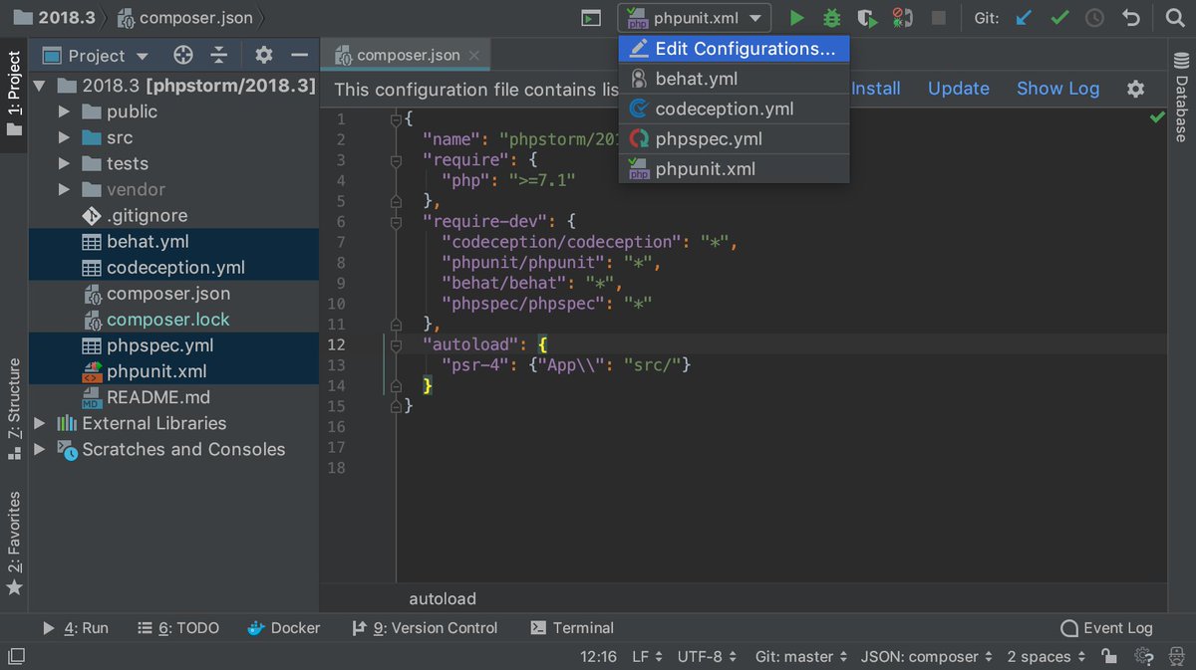Expand the public folder
Viewport: 1196px width, 670px height.
65,112
